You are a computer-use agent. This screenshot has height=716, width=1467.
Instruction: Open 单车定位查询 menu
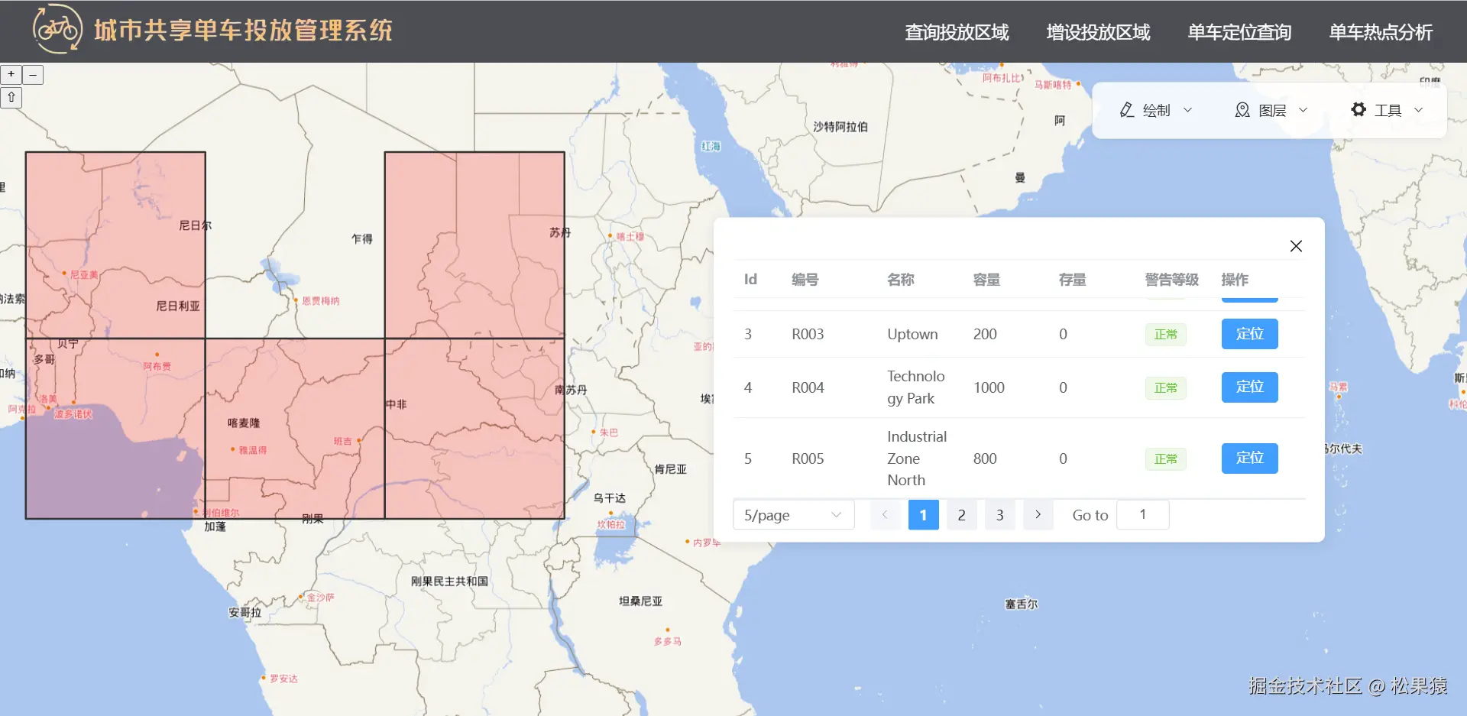coord(1239,32)
